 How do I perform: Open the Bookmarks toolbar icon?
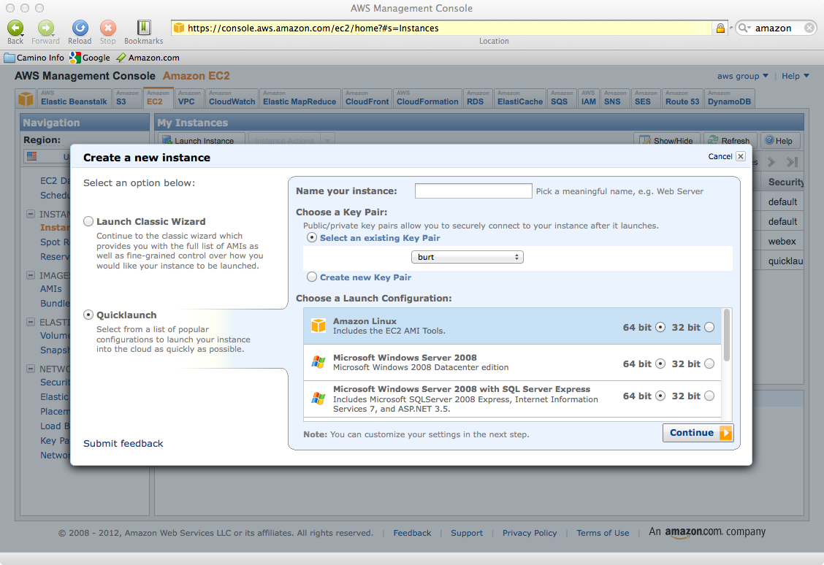tap(144, 27)
